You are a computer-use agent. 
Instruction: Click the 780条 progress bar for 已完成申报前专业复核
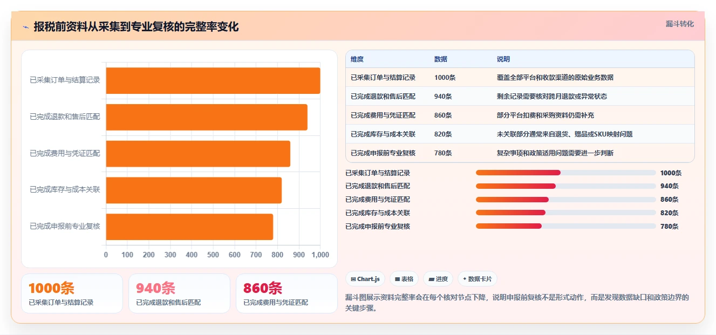(x=565, y=226)
